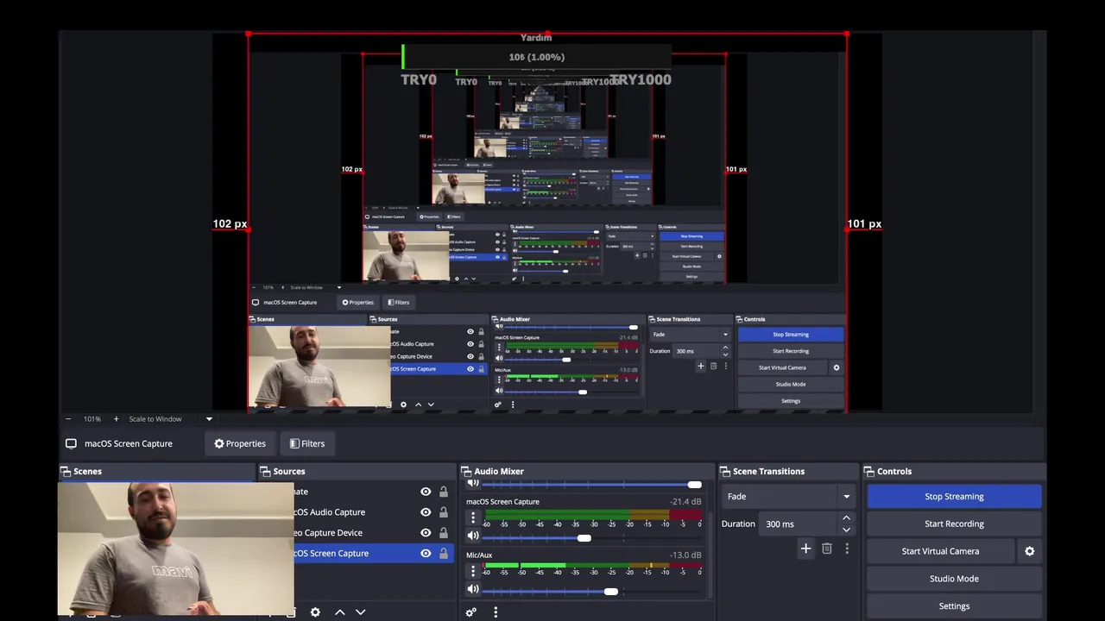This screenshot has width=1105, height=621.
Task: Add a new scene transition
Action: (805, 549)
